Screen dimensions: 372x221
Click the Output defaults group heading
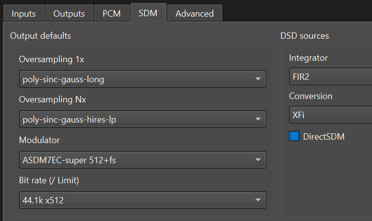tap(41, 36)
